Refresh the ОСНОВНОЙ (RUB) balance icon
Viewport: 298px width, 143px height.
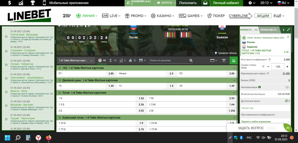click(128, 3)
